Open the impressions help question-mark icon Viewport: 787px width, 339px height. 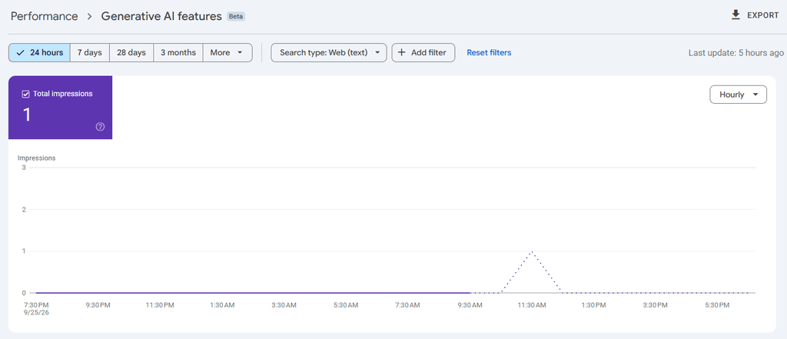pos(101,127)
